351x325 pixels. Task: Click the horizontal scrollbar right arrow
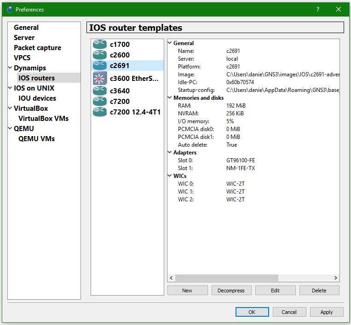coord(335,278)
